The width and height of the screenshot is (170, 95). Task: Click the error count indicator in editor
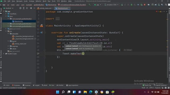click(x=157, y=12)
